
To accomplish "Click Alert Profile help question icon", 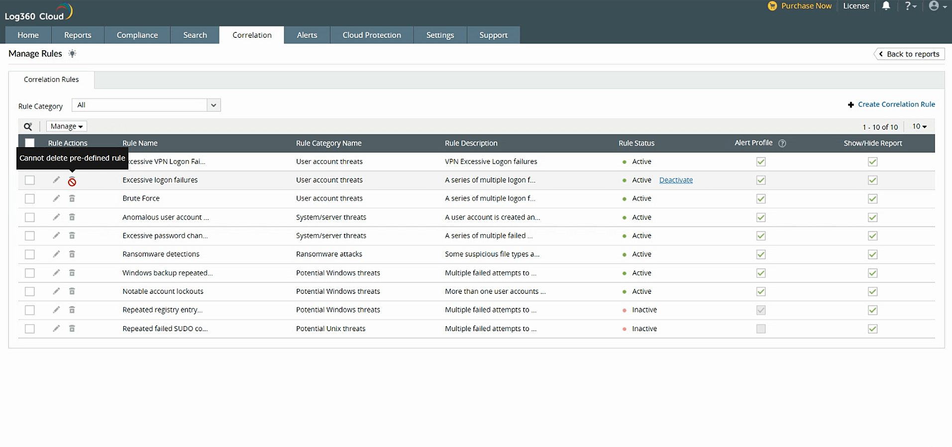I will [x=782, y=143].
